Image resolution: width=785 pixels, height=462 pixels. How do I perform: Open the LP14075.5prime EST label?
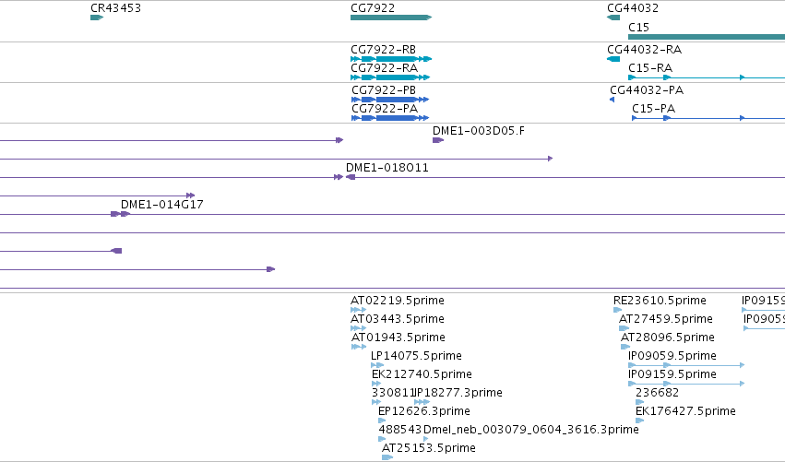point(416,356)
